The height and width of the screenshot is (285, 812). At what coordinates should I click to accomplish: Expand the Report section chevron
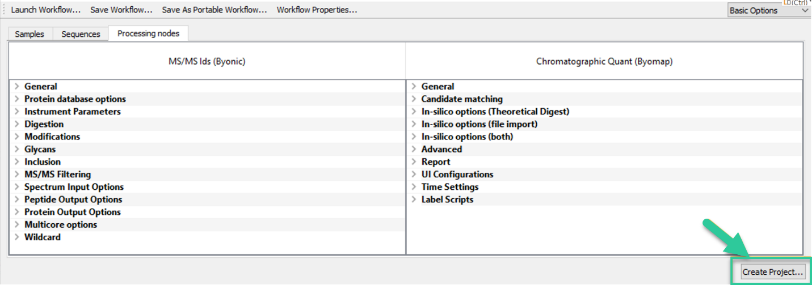pos(414,162)
